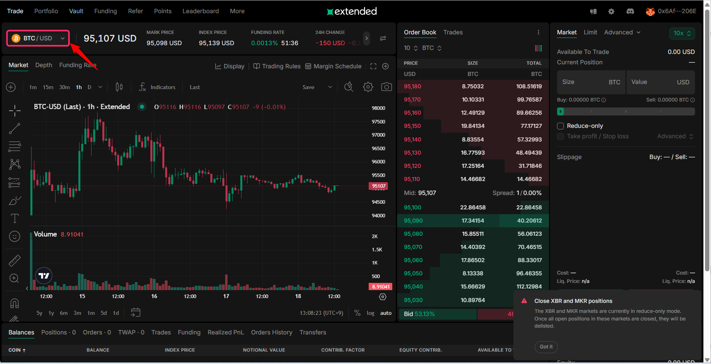Dismiss the alert with the Got it button
Viewport: 711px width, 364px height.
point(546,347)
